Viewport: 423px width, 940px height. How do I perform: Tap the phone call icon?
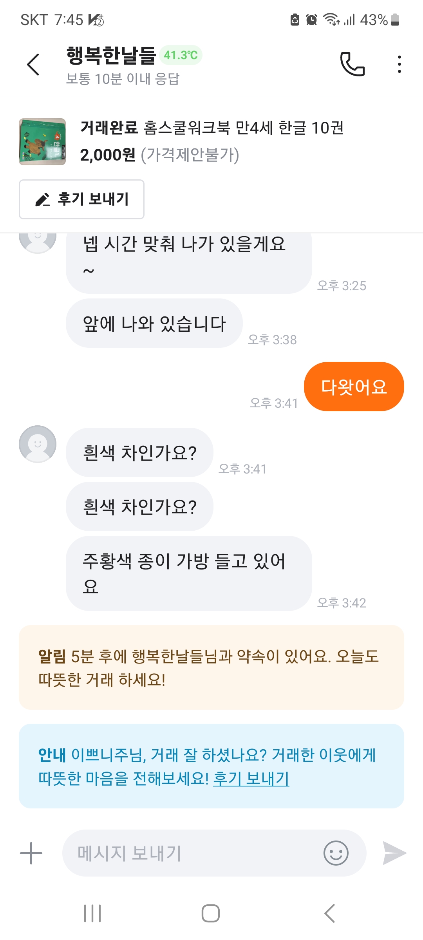click(352, 64)
